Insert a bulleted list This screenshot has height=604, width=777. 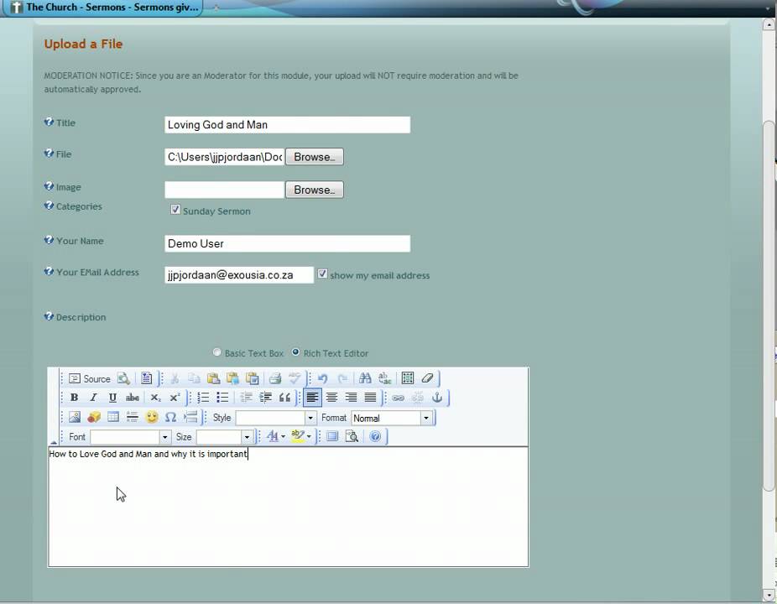click(x=222, y=398)
